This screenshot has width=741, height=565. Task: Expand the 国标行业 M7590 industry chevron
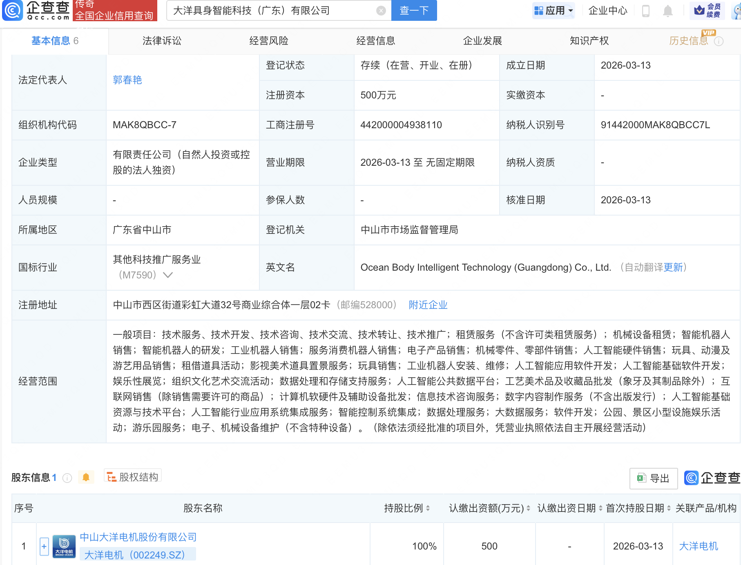coord(168,275)
